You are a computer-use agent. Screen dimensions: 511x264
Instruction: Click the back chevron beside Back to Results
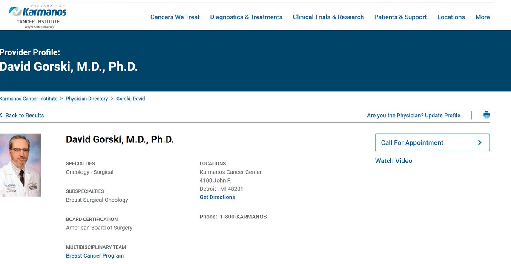1,115
